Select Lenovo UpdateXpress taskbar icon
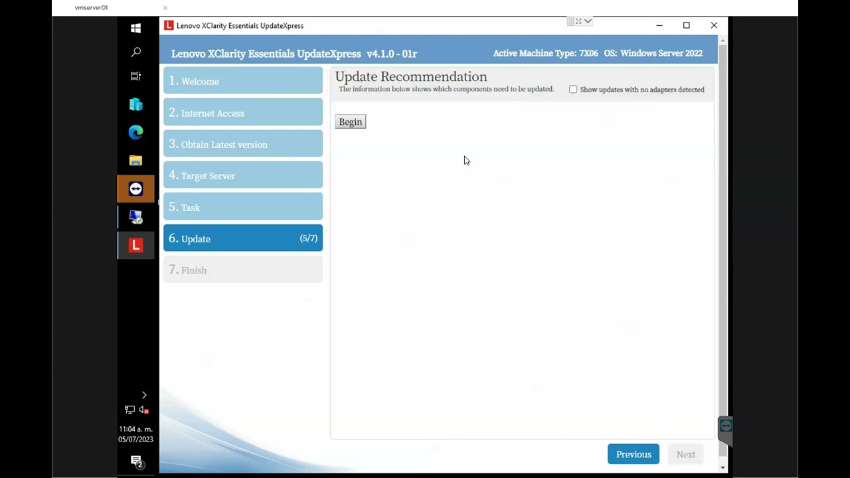 [x=135, y=246]
